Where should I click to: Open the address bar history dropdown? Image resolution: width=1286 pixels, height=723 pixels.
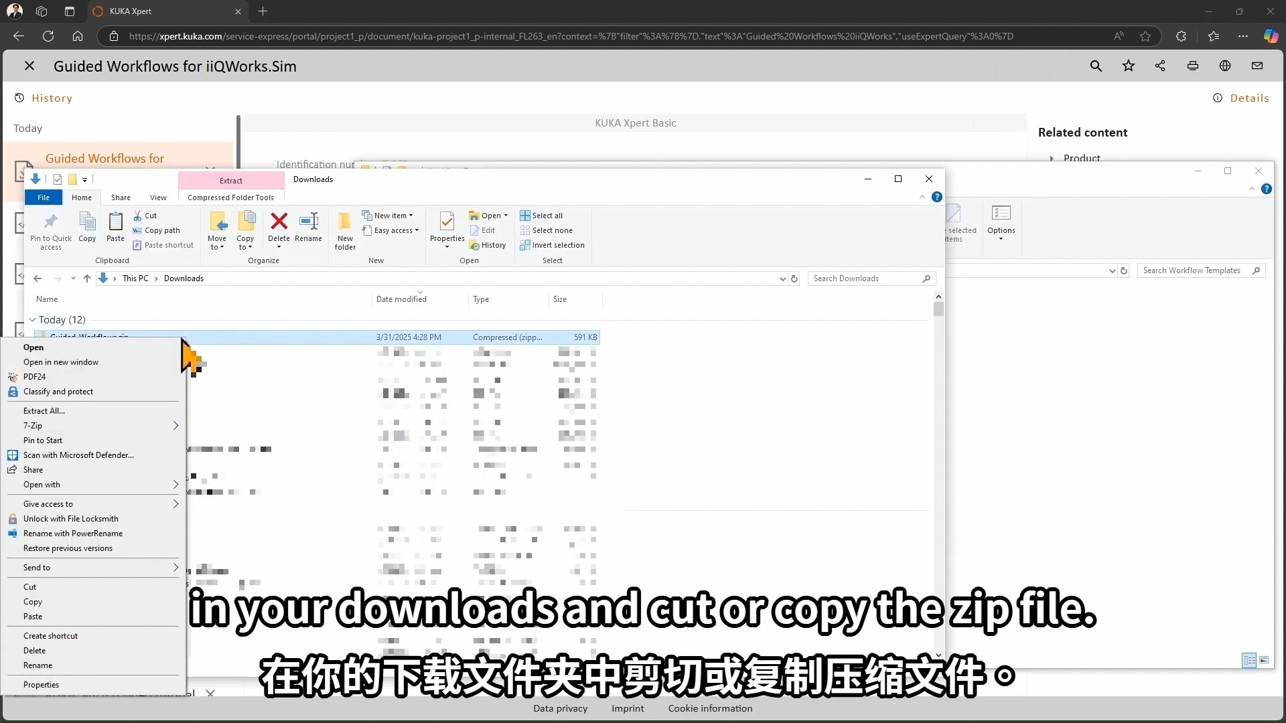(782, 278)
